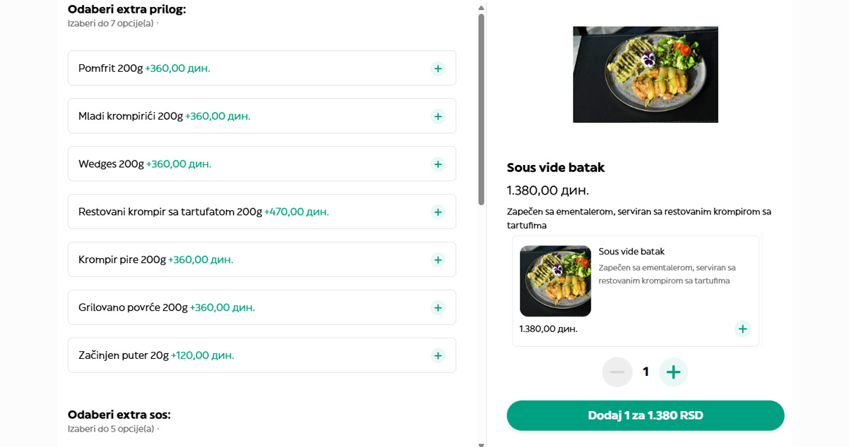This screenshot has height=447, width=849.
Task: Add Mladi krompirići 200g side
Action: pos(438,116)
